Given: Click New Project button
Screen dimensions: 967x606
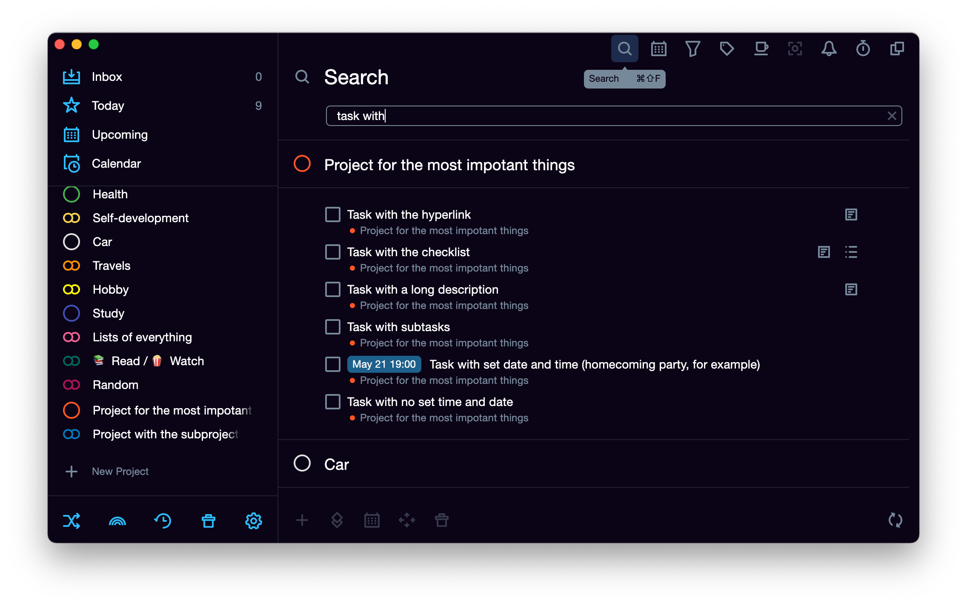Looking at the screenshot, I should pos(120,472).
